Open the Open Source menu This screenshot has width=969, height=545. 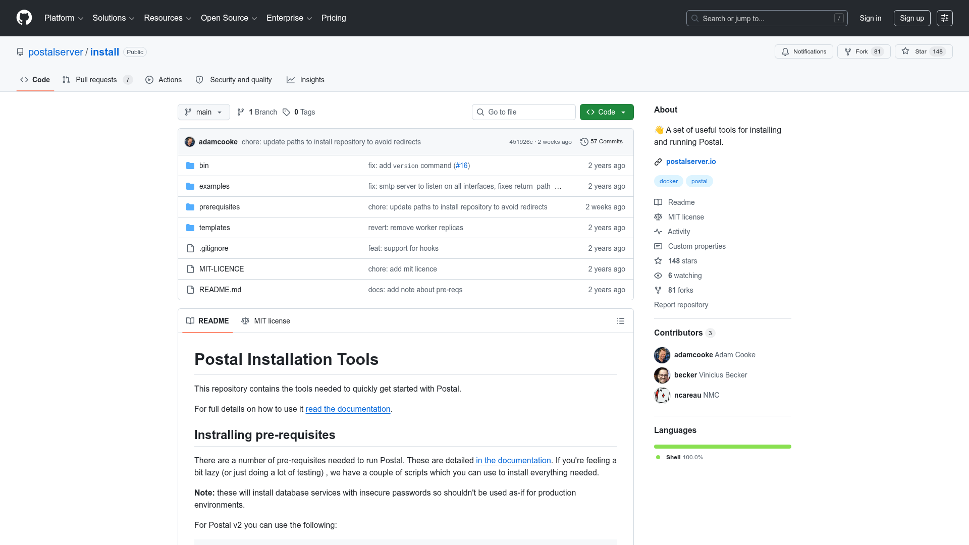[x=229, y=18]
